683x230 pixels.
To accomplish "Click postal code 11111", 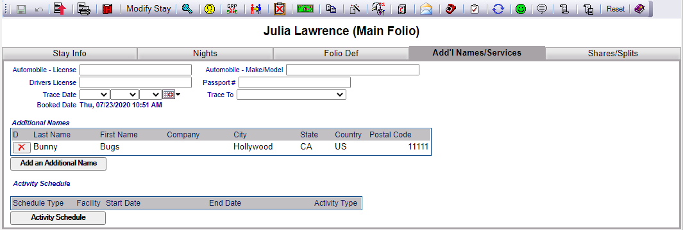I will coord(419,147).
